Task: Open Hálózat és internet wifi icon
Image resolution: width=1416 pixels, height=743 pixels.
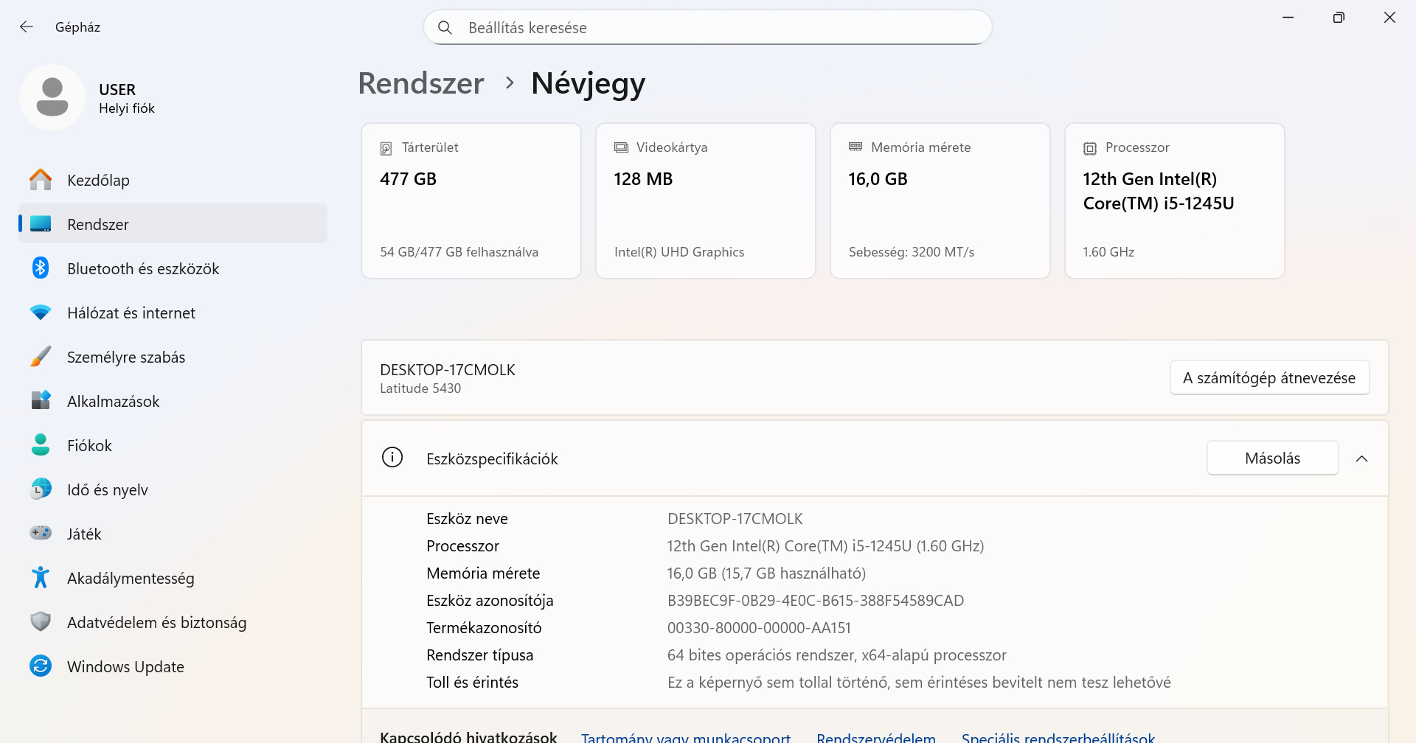Action: (41, 313)
